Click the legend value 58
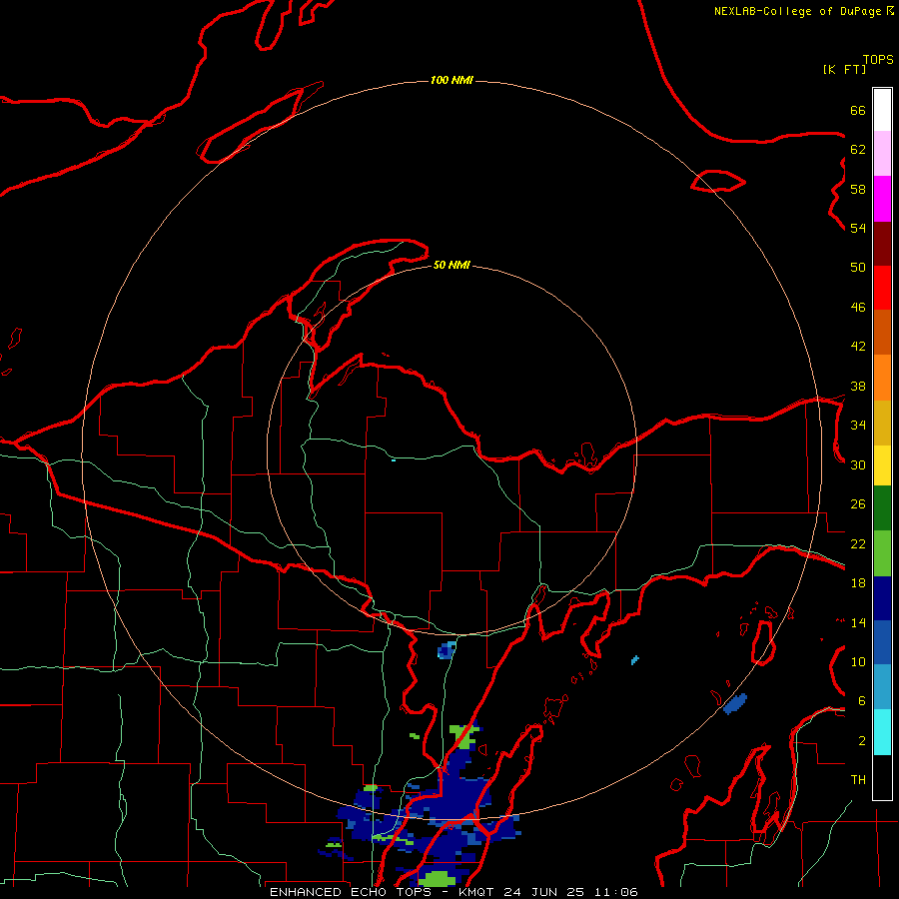Viewport: 899px width, 899px height. click(858, 189)
